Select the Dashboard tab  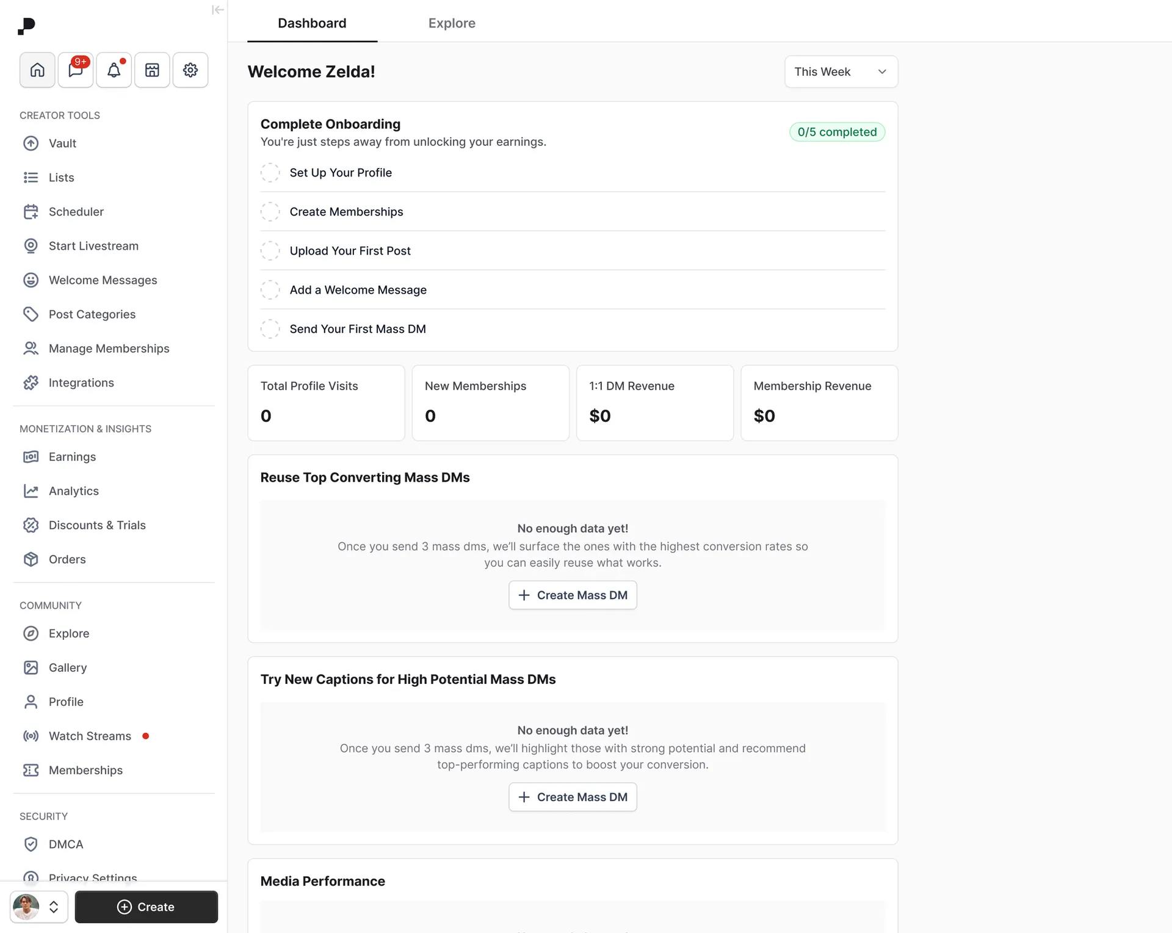(312, 23)
